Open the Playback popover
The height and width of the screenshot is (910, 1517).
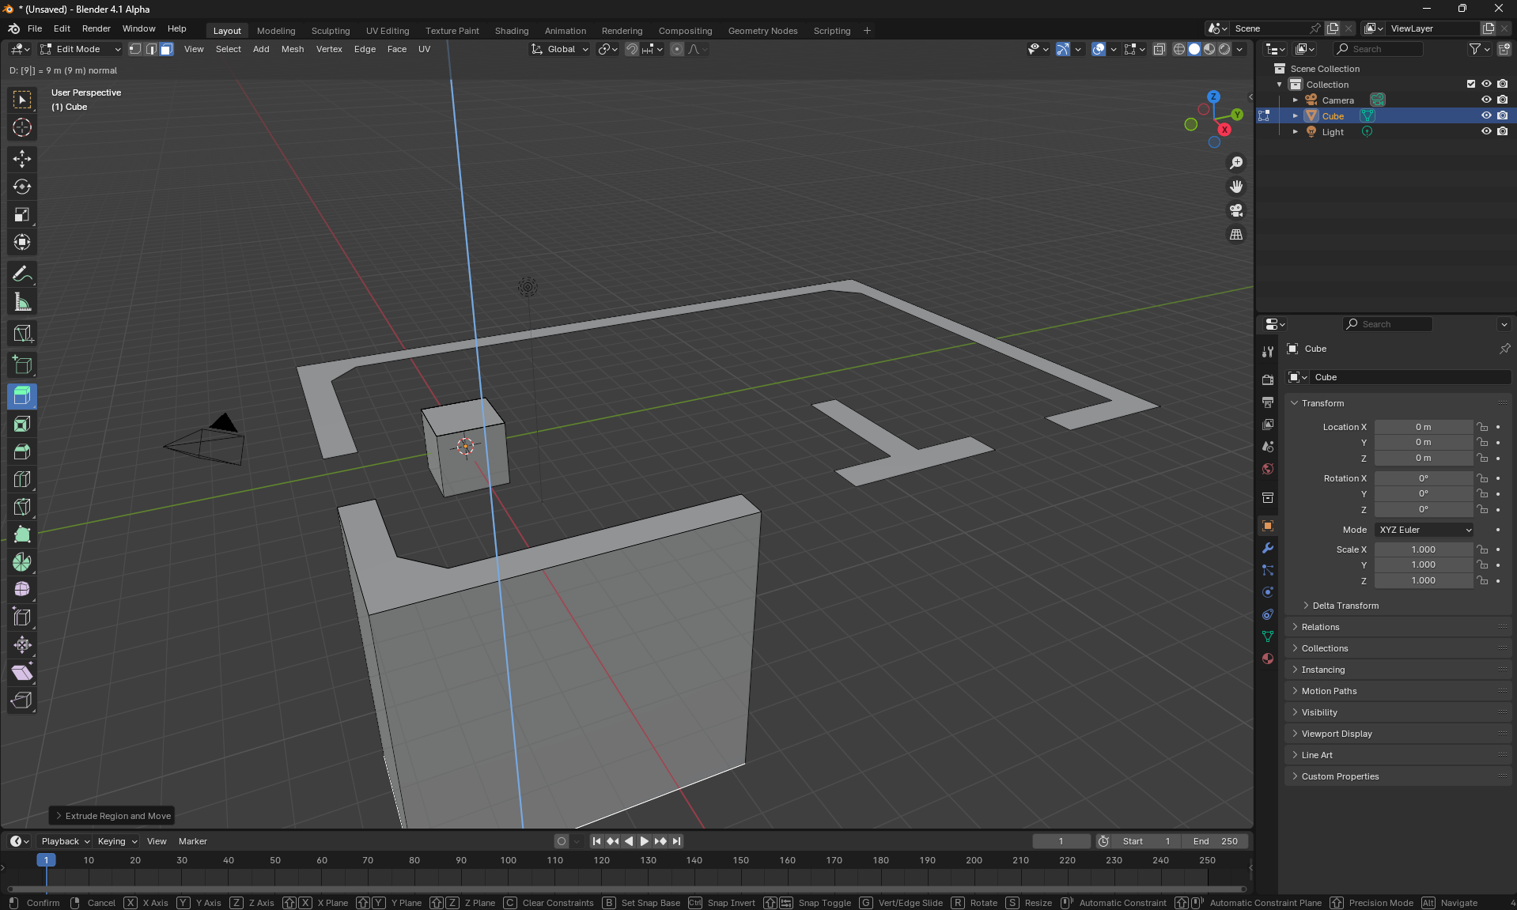point(65,841)
